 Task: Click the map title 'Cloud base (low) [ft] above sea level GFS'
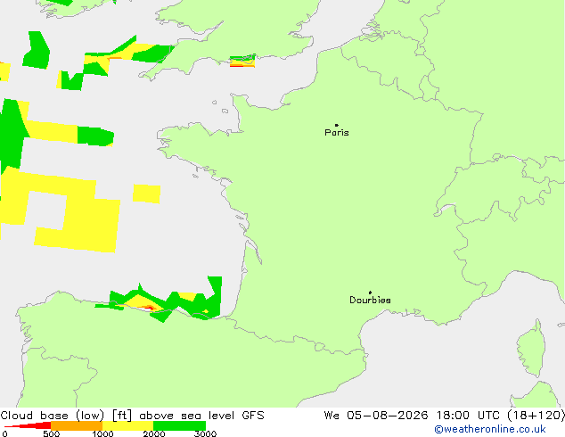point(132,416)
